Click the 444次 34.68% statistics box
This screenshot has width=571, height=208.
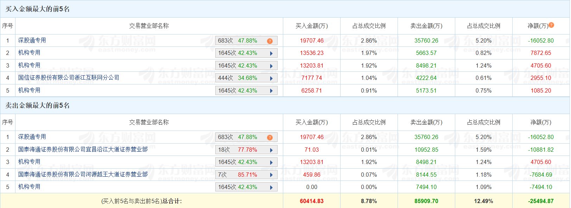(x=243, y=78)
